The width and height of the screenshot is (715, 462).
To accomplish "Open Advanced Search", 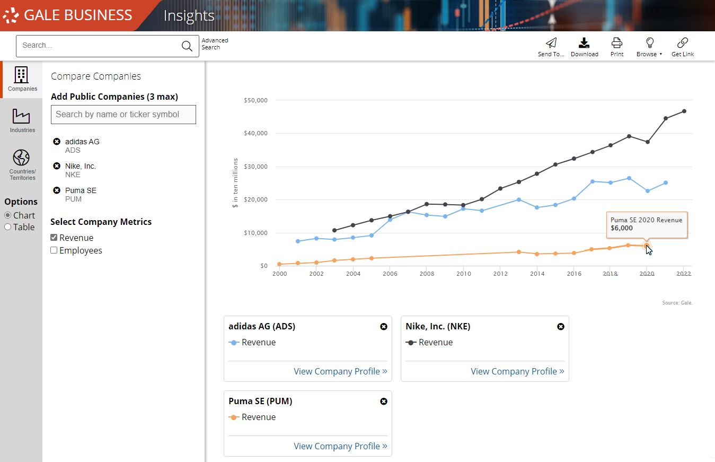I will pos(215,44).
